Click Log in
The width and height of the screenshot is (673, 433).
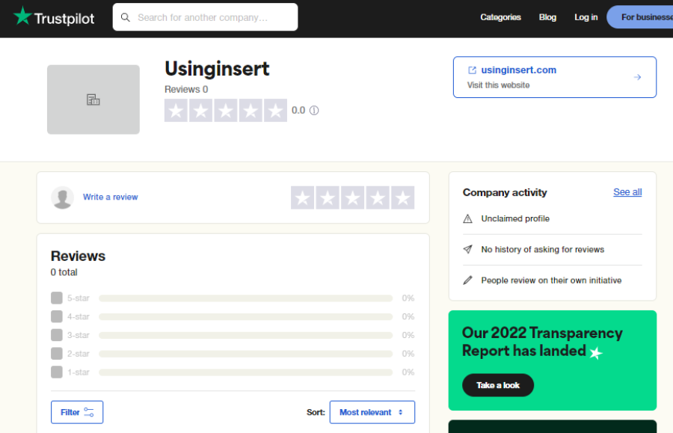[586, 17]
